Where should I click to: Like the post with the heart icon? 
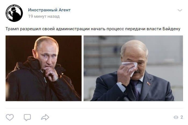[10, 117]
